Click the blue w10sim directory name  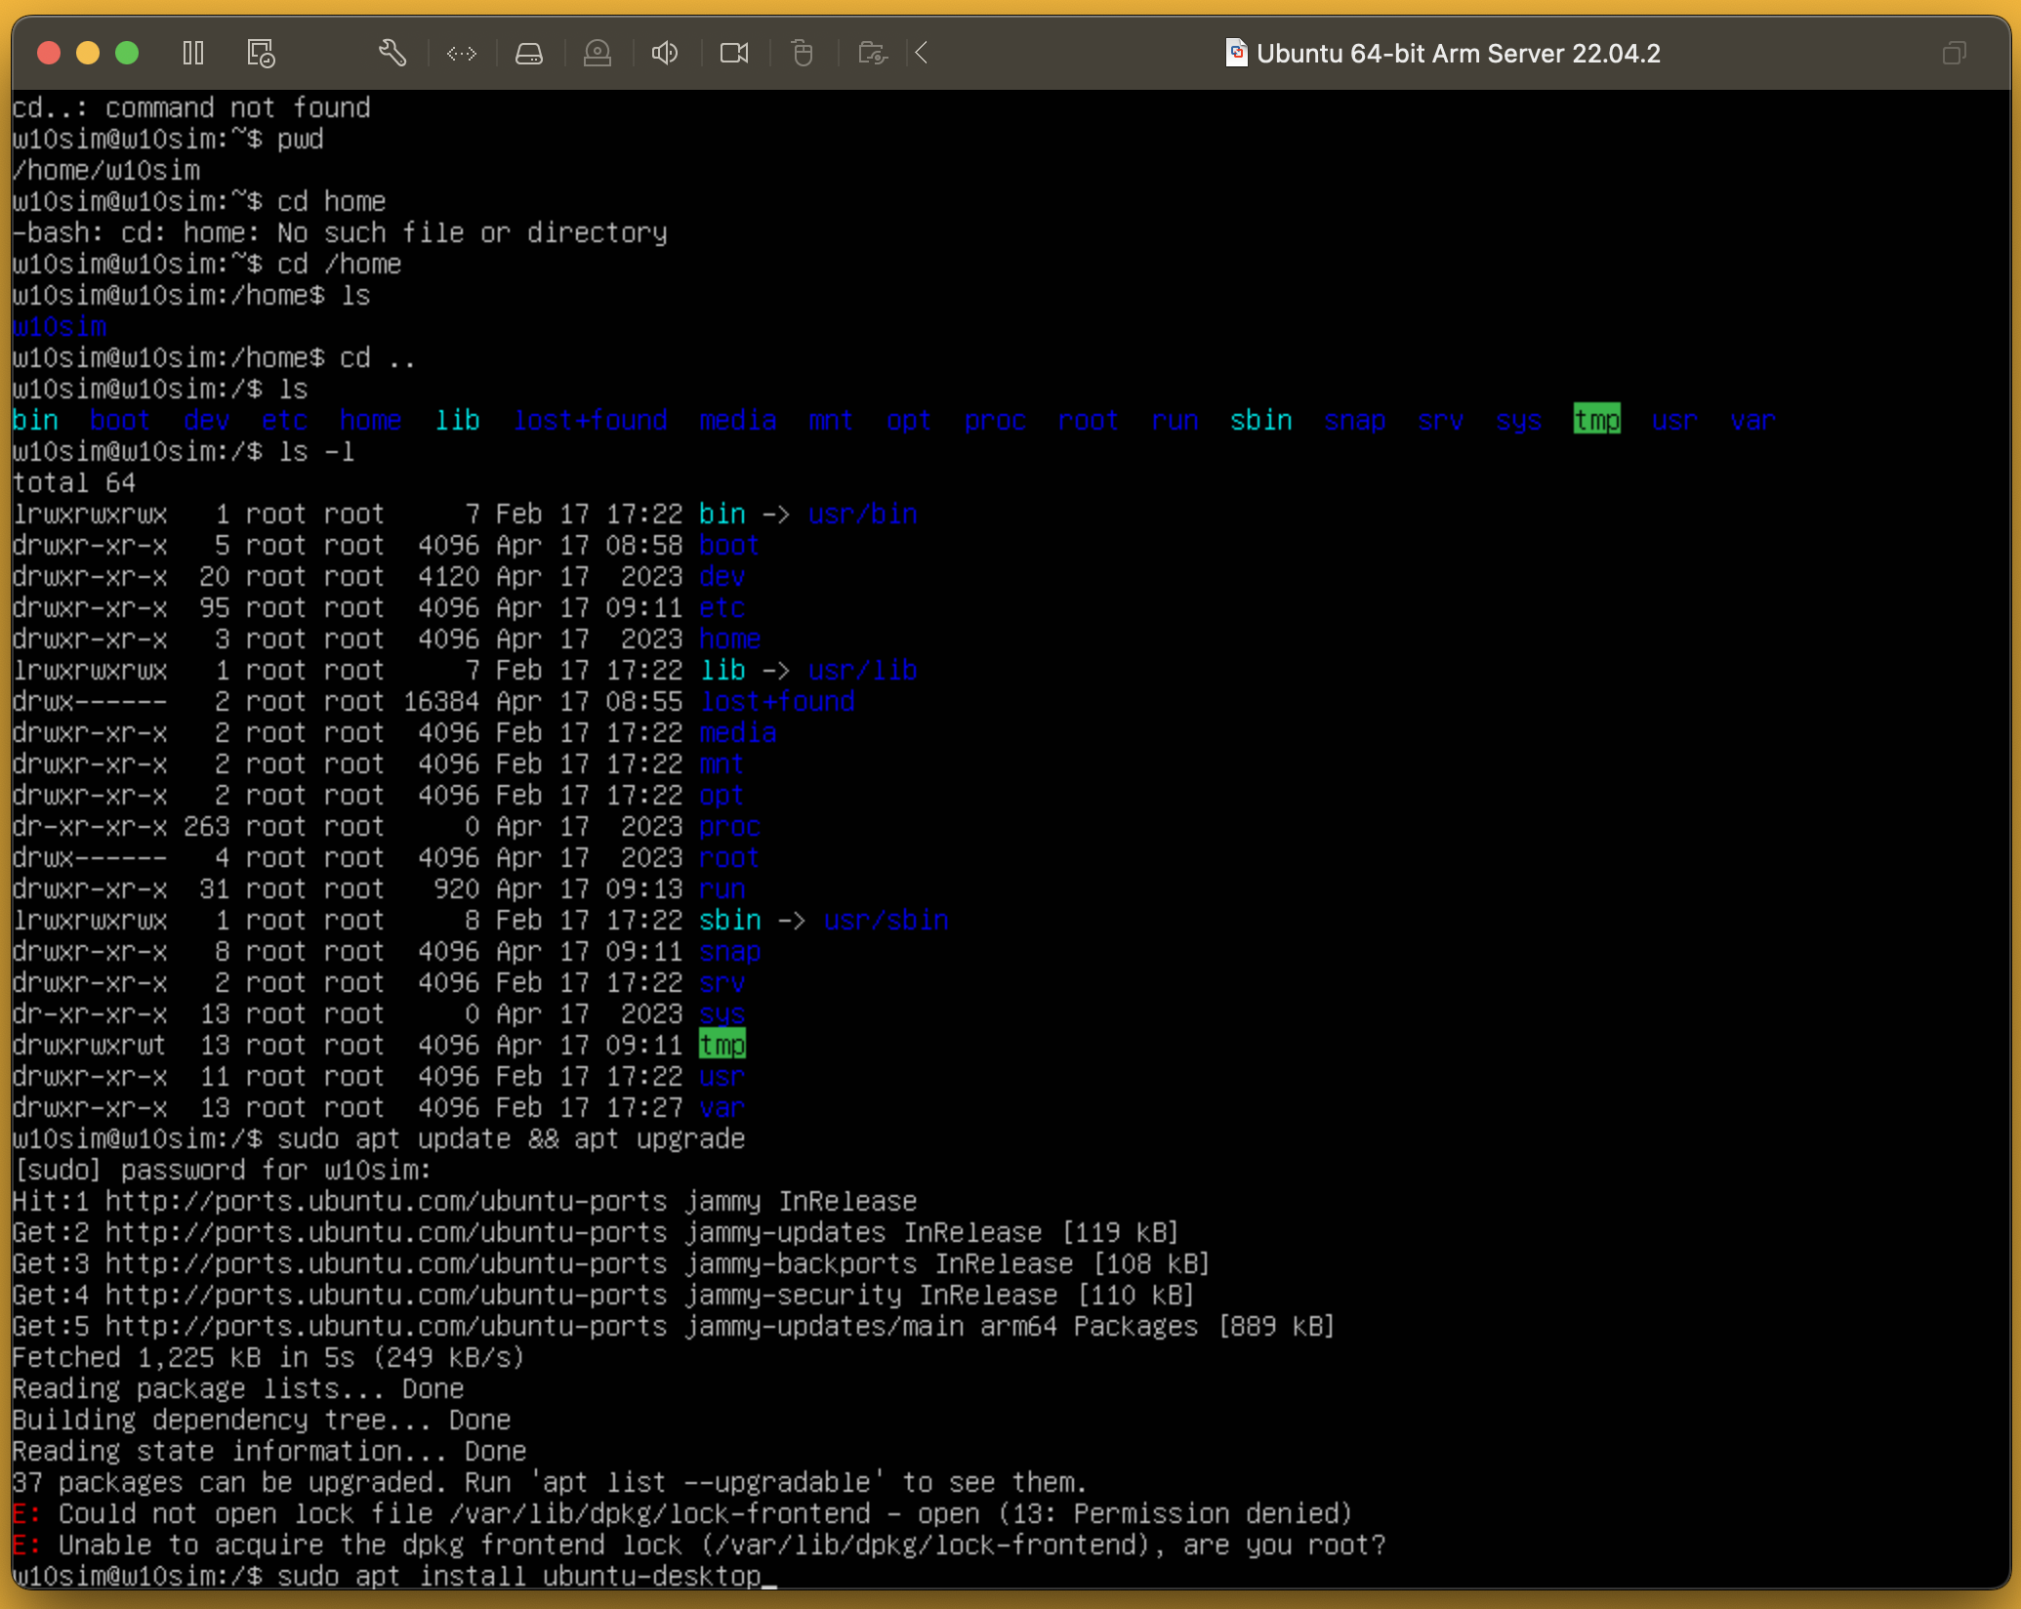click(60, 326)
